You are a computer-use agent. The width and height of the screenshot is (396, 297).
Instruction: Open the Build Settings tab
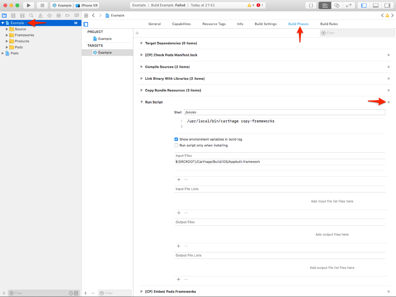[x=266, y=24]
